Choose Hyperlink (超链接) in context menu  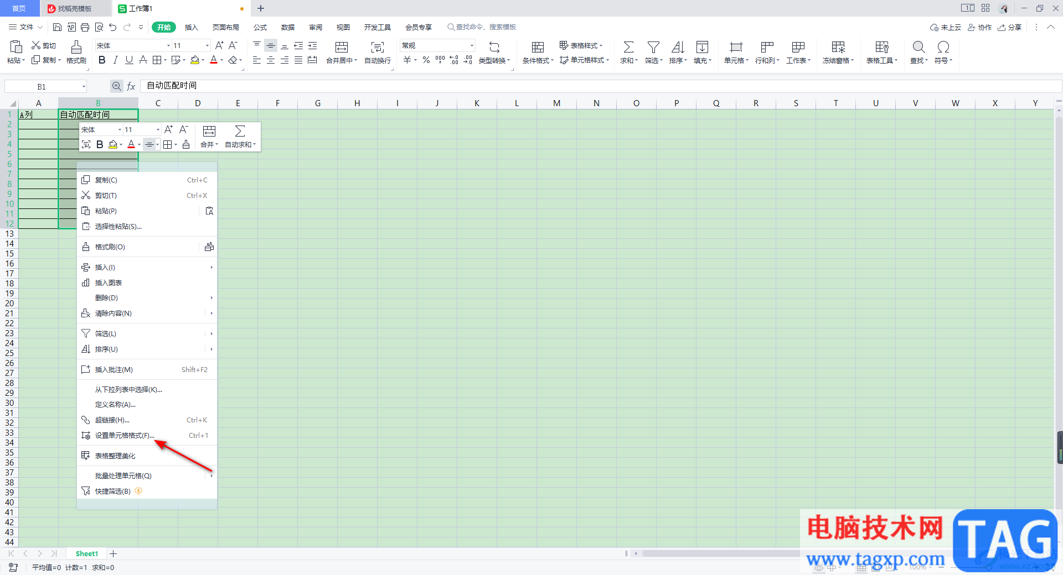tap(147, 420)
